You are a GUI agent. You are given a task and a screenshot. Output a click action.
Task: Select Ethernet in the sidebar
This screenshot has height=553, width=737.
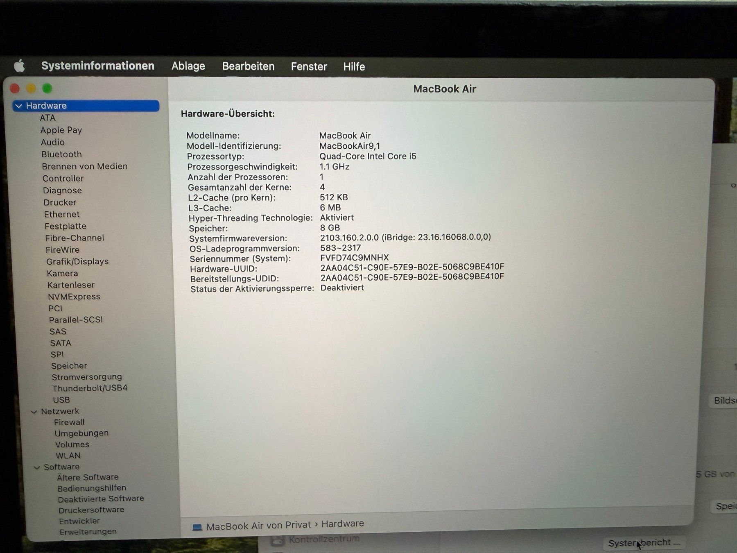62,214
